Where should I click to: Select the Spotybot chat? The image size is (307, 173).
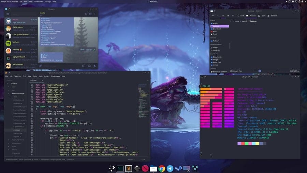(21, 43)
